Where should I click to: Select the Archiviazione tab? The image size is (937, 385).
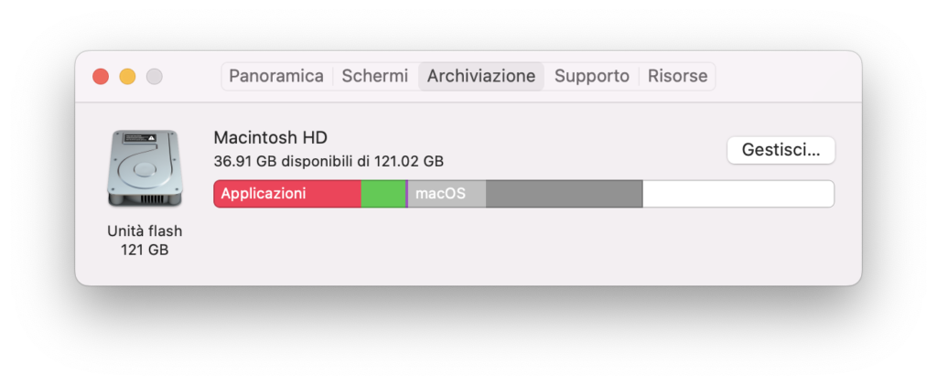(481, 76)
